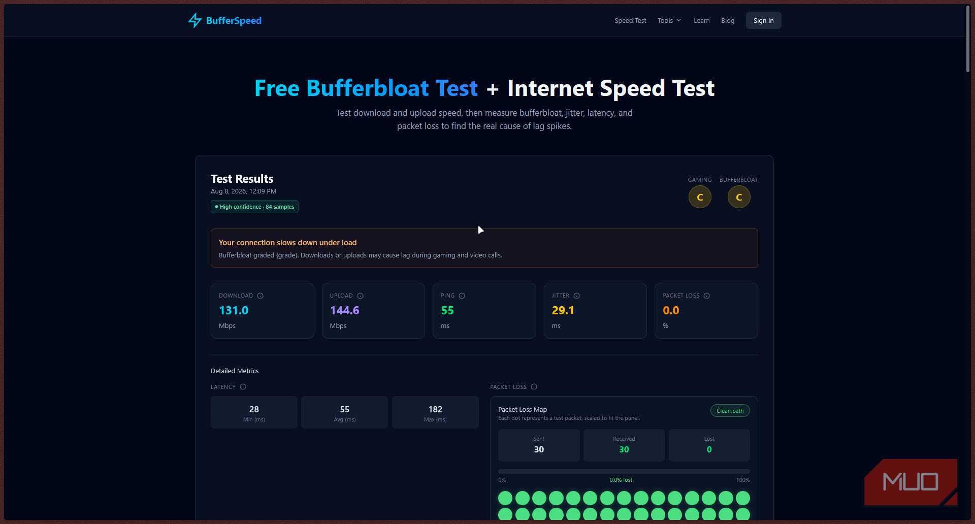Click the BufferSpeed brand name link
Viewport: 975px width, 524px height.
click(x=234, y=20)
